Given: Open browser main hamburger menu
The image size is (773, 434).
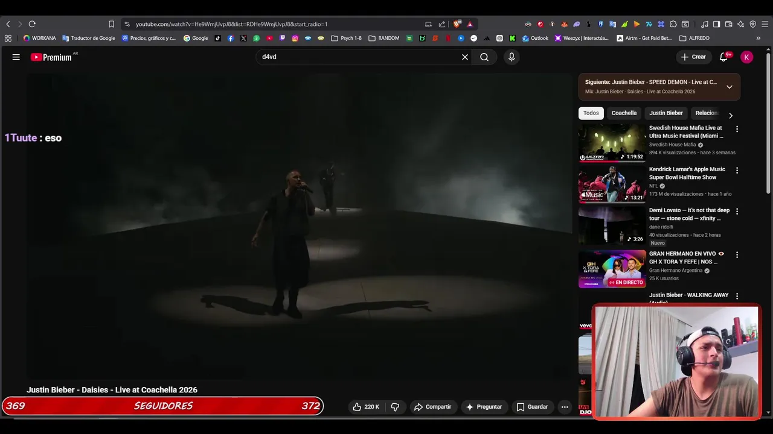Looking at the screenshot, I should (765, 24).
